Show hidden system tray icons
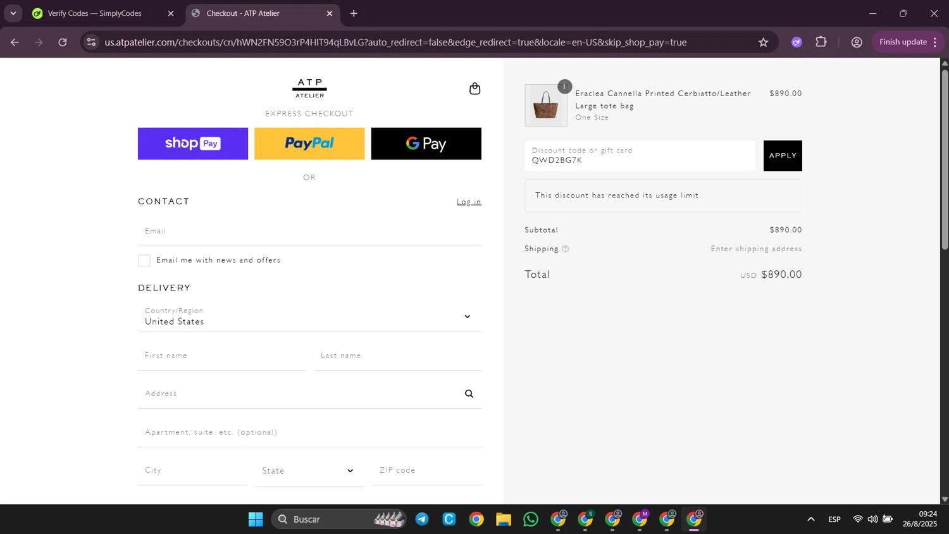 tap(811, 519)
